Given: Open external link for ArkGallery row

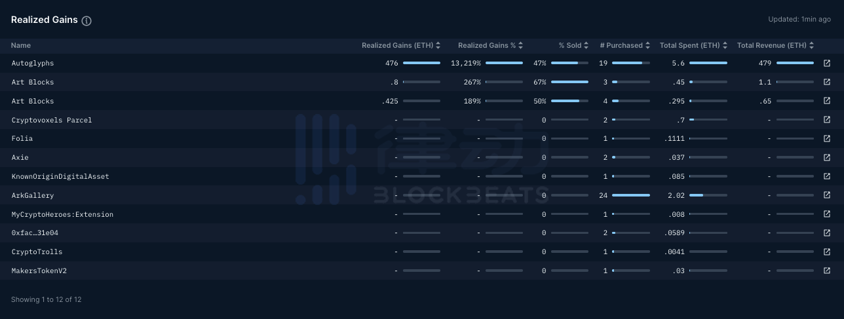Looking at the screenshot, I should point(827,195).
